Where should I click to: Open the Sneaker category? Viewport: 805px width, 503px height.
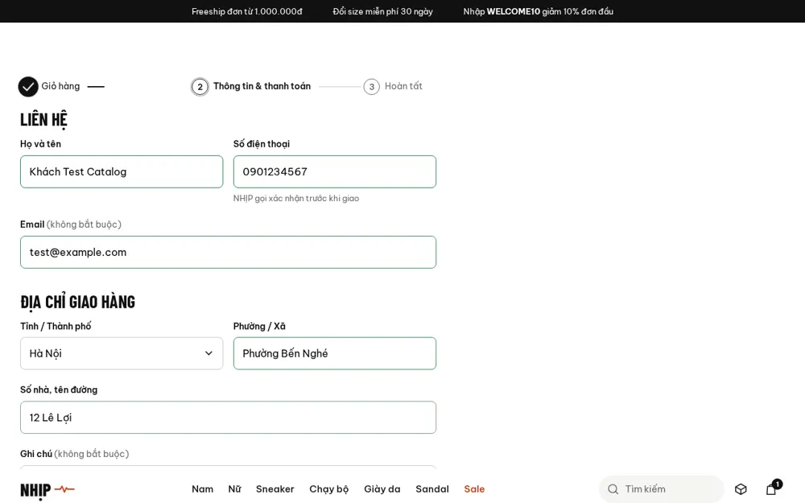(x=275, y=489)
